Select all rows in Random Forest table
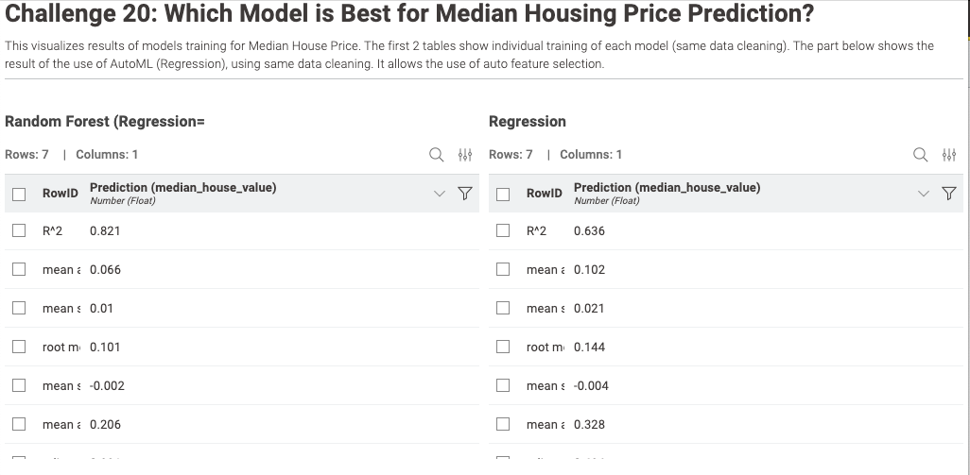 18,194
